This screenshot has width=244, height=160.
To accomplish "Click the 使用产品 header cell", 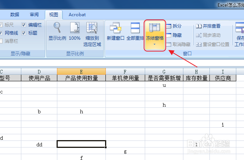I will (39, 78).
